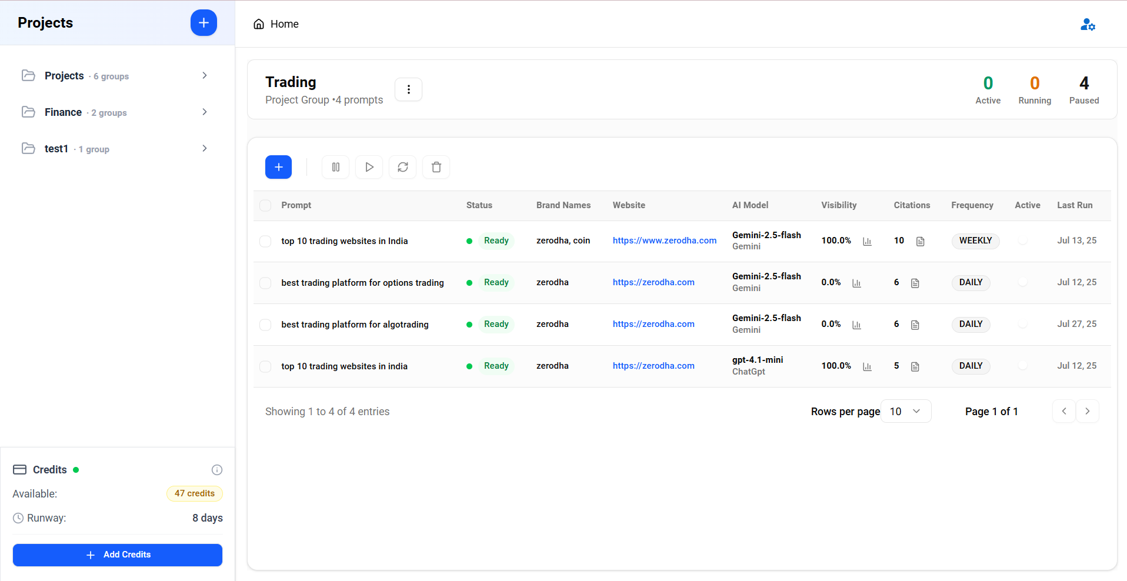Click the '47 credits' badge
The height and width of the screenshot is (581, 1127).
tap(195, 493)
